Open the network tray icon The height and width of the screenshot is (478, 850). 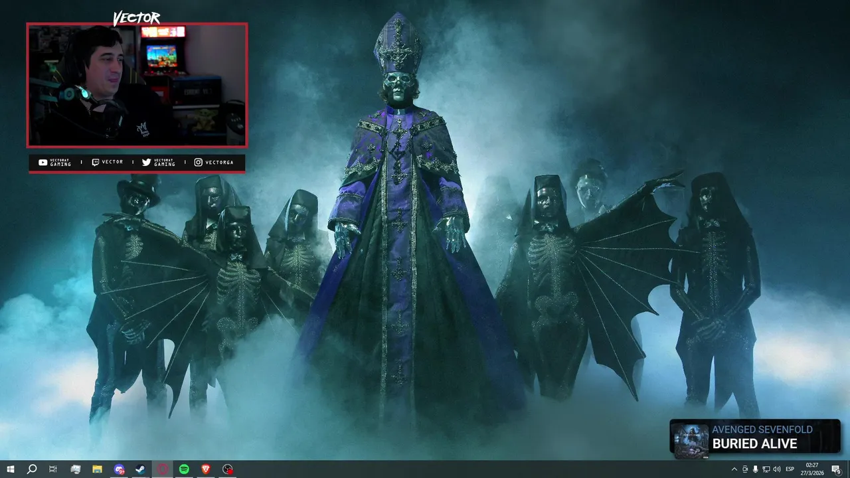766,469
